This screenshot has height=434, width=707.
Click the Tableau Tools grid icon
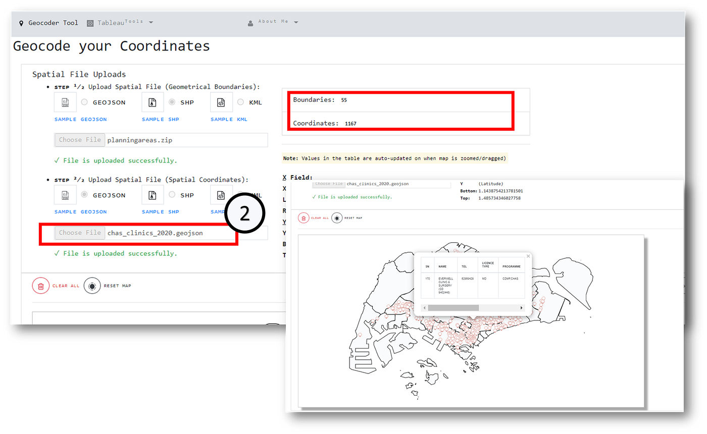90,23
